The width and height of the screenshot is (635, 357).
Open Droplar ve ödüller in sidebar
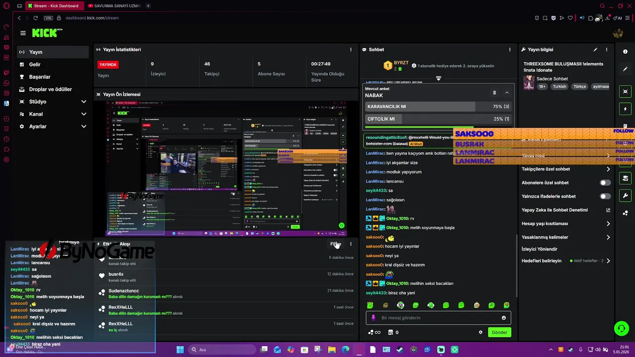pyautogui.click(x=53, y=89)
